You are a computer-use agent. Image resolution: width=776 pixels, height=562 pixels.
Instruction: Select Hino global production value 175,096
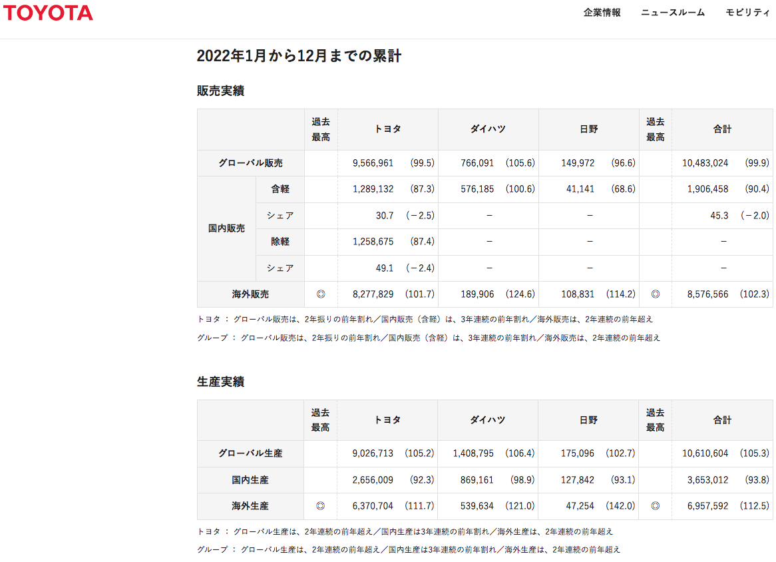pyautogui.click(x=578, y=453)
